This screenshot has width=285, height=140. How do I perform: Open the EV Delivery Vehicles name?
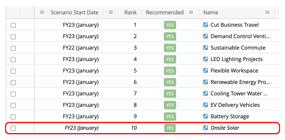pyautogui.click(x=235, y=105)
